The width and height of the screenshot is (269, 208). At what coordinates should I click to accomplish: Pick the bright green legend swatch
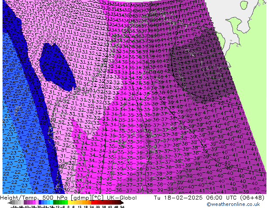(x=66, y=202)
